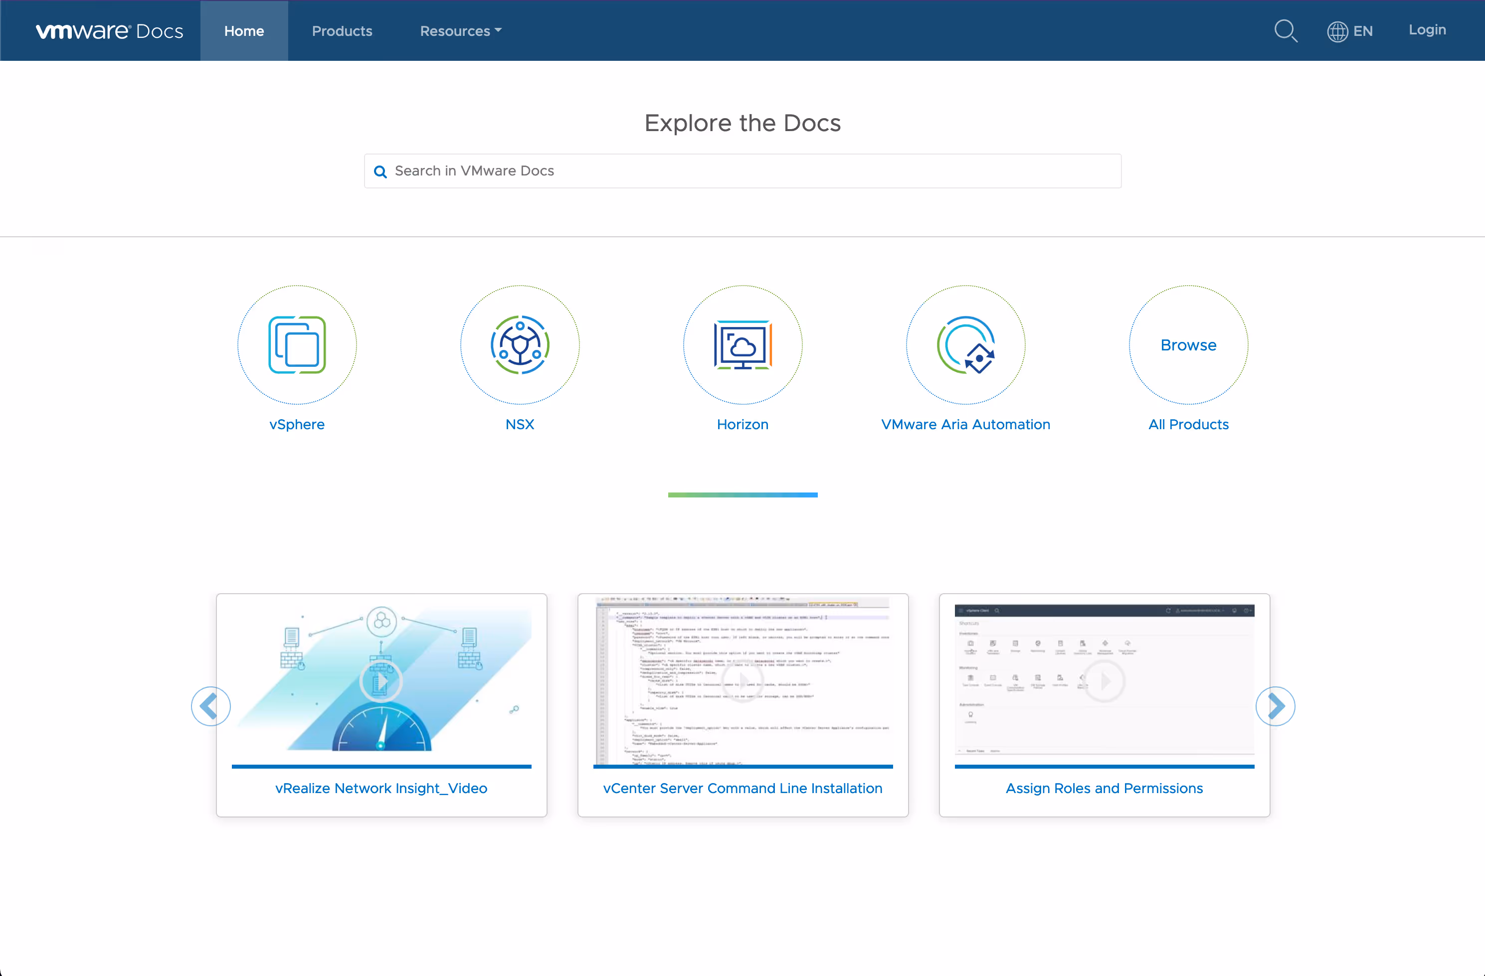
Task: Go to next carousel videos
Action: pos(1276,706)
